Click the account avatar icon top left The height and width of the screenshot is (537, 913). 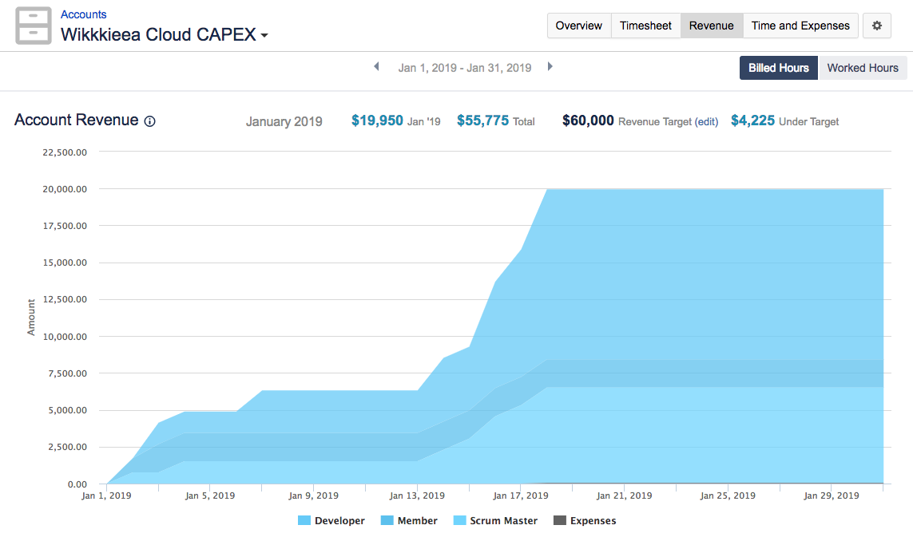33,25
